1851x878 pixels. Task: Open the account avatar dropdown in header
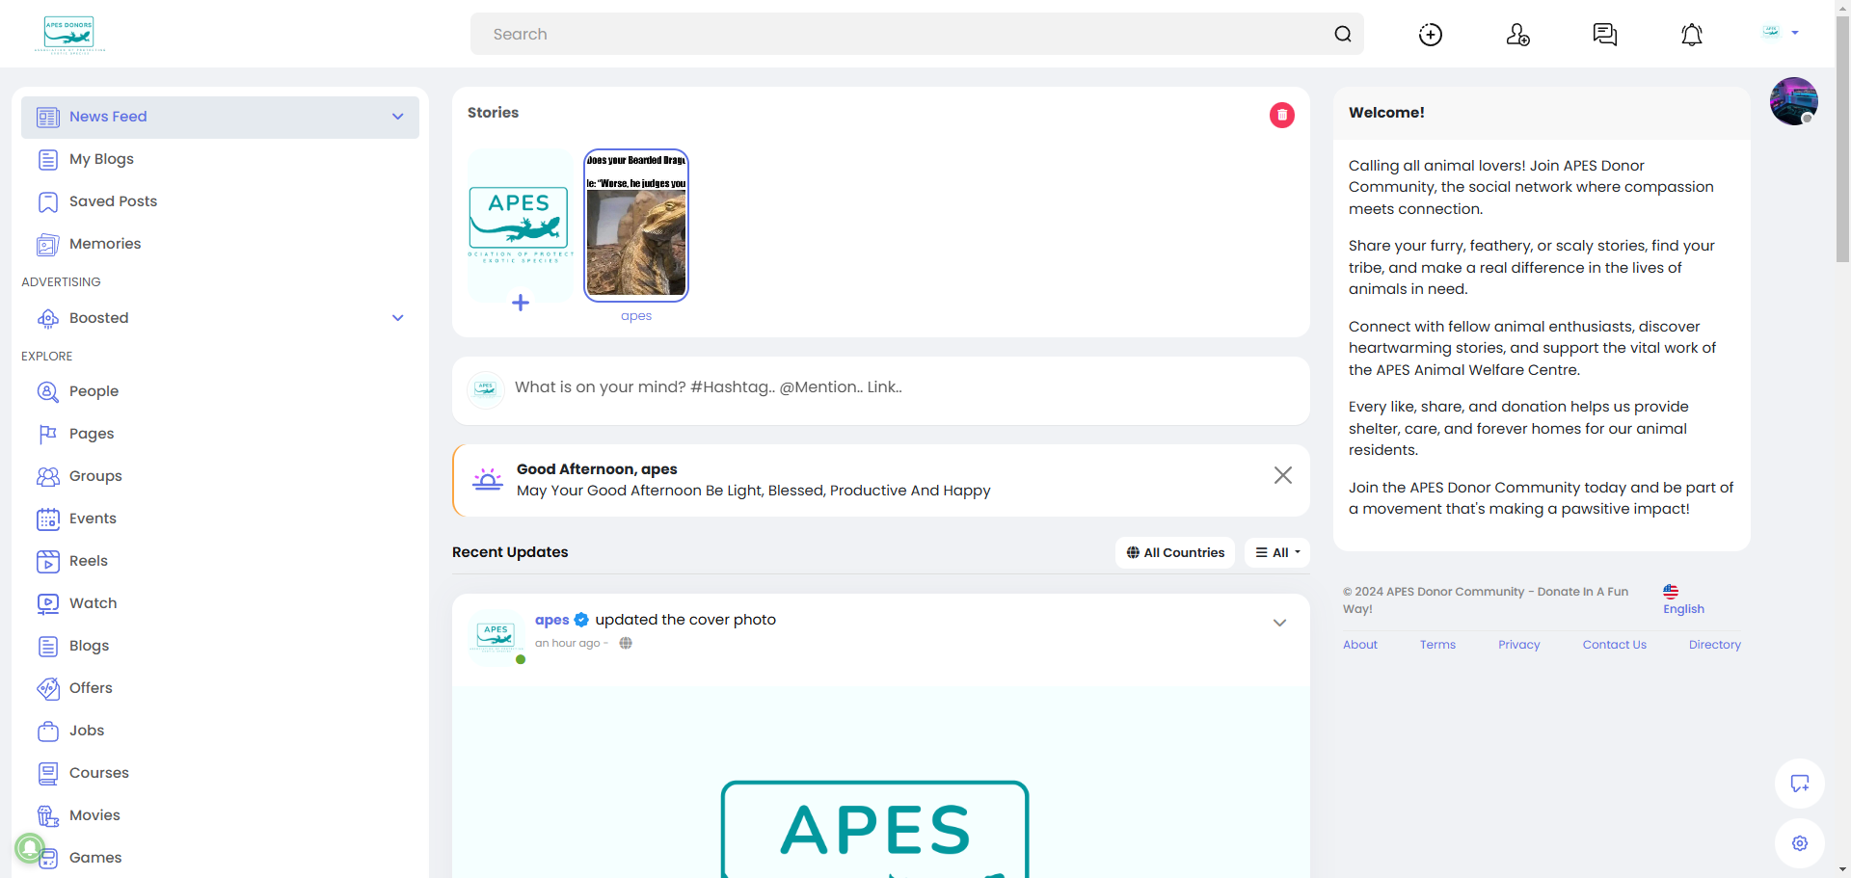tap(1780, 33)
